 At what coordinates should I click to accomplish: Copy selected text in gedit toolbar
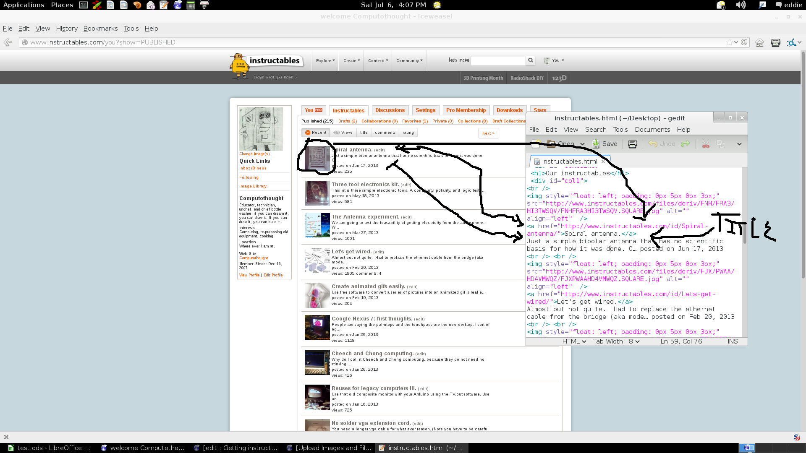pyautogui.click(x=721, y=144)
